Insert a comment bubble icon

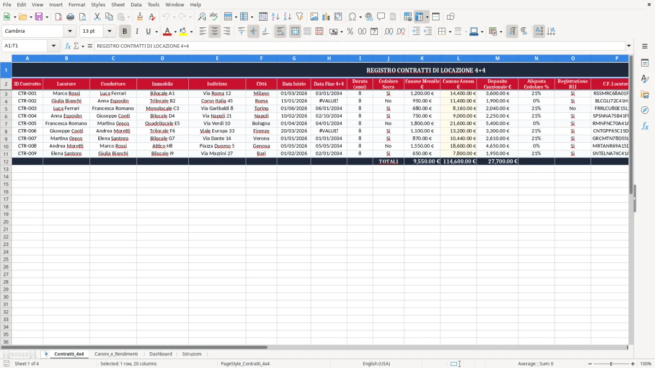tap(381, 17)
